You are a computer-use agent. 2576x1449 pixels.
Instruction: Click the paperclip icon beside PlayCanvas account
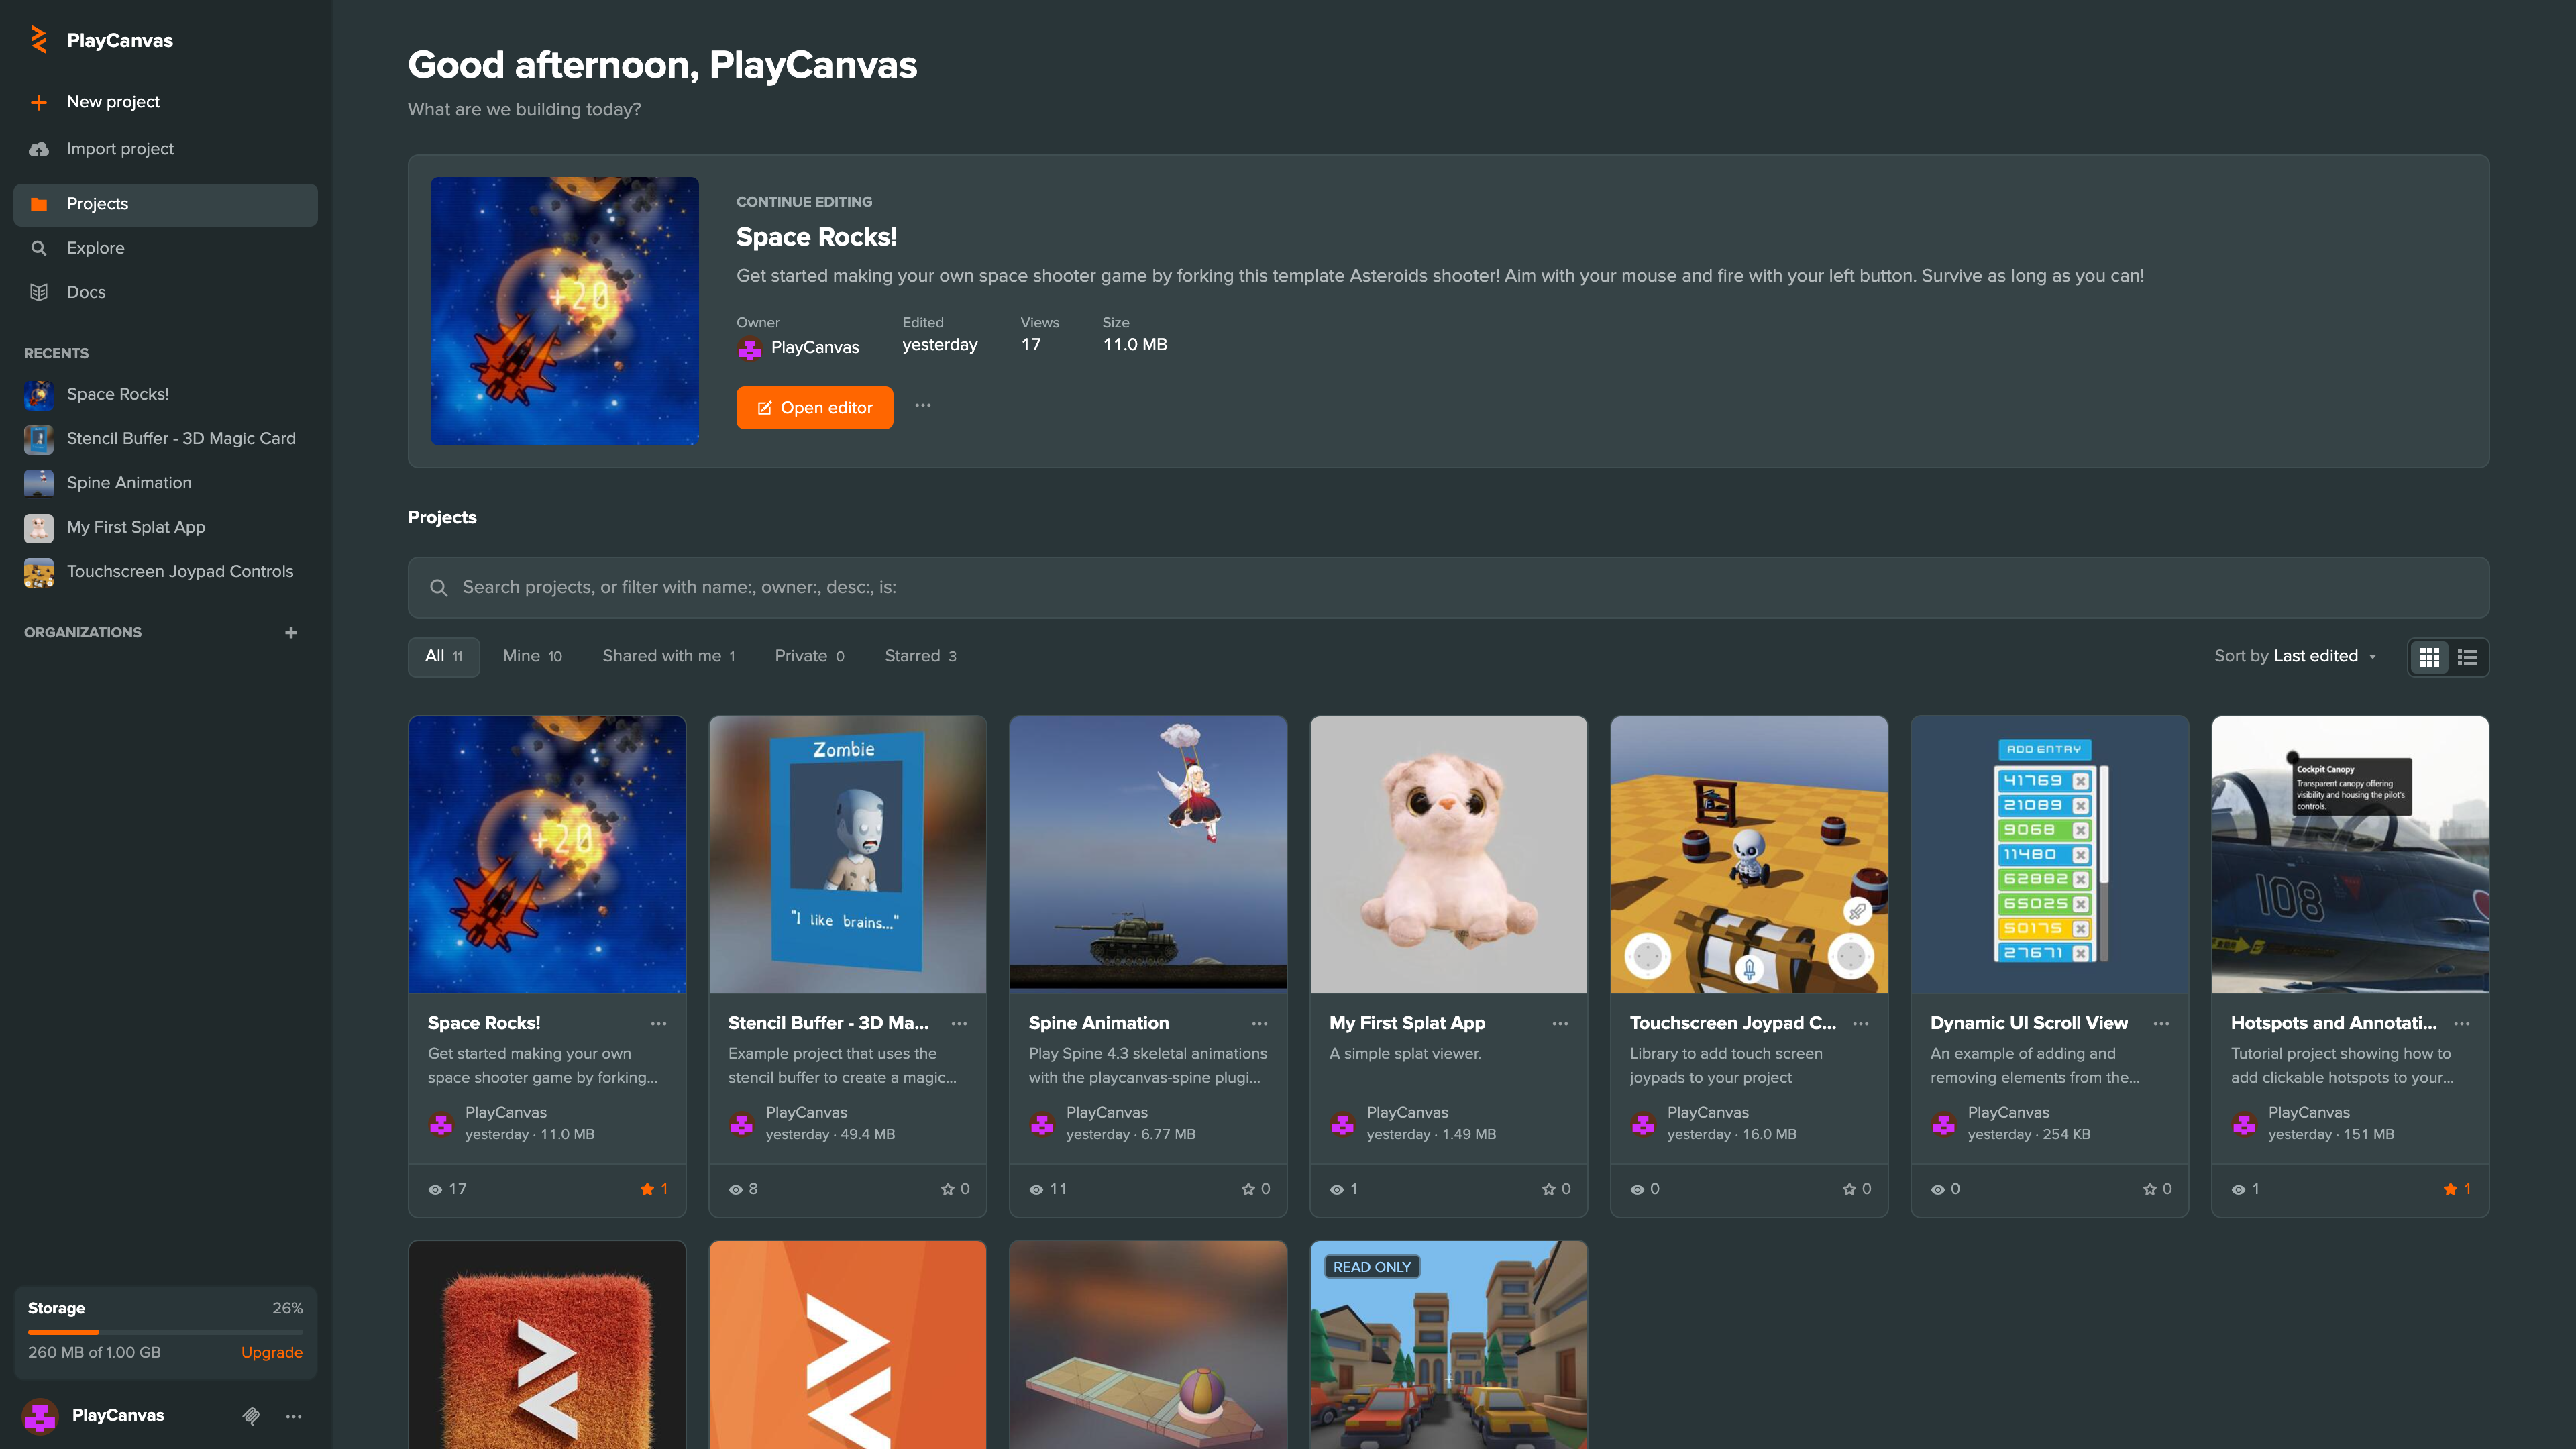[x=251, y=1415]
